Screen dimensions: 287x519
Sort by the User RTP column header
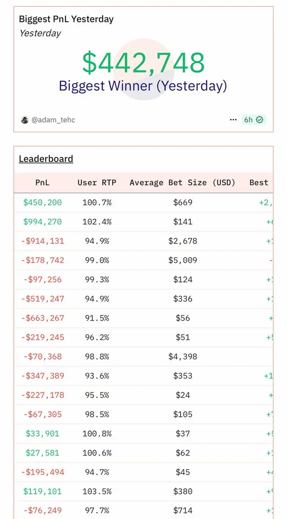click(x=97, y=183)
